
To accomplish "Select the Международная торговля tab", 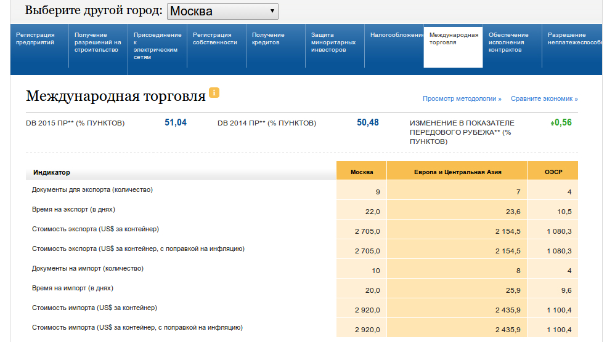I will tap(454, 47).
